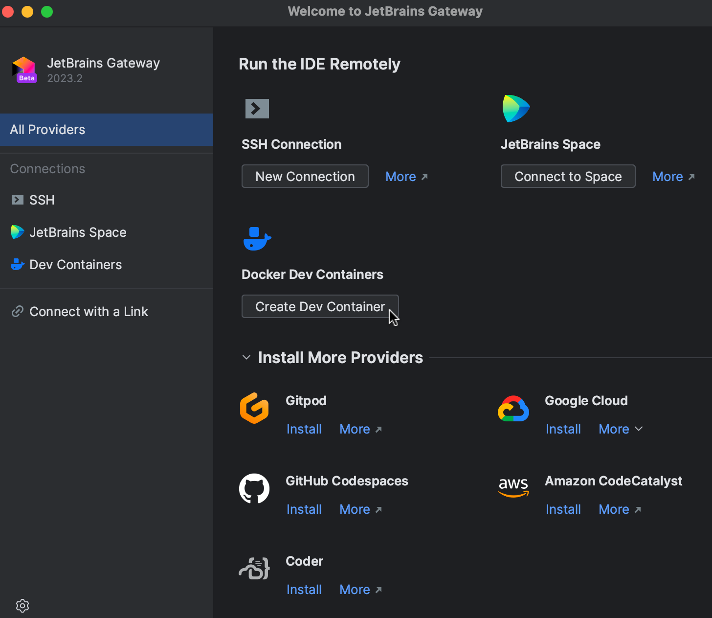Install the GitHub Codespaces provider
Viewport: 712px width, 618px height.
point(304,509)
